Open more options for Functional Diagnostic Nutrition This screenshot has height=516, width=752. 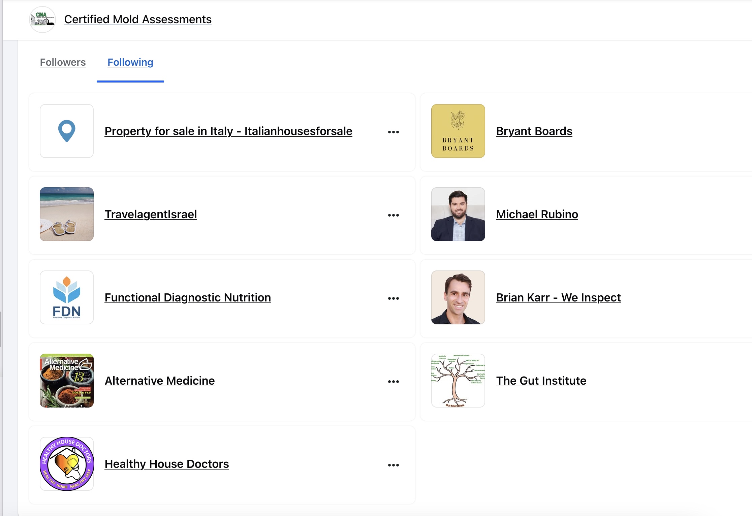click(393, 298)
